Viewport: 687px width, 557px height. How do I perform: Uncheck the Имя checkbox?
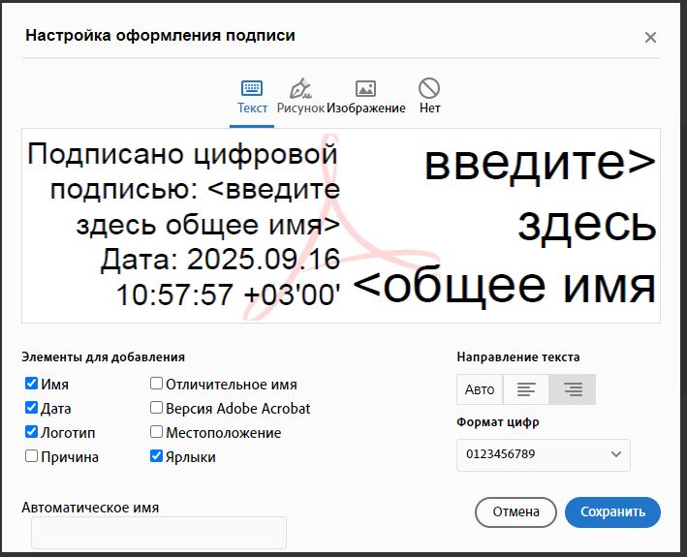tap(32, 384)
